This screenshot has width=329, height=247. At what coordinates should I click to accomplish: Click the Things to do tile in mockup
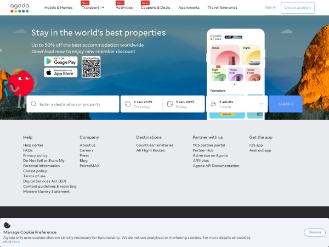[235, 74]
